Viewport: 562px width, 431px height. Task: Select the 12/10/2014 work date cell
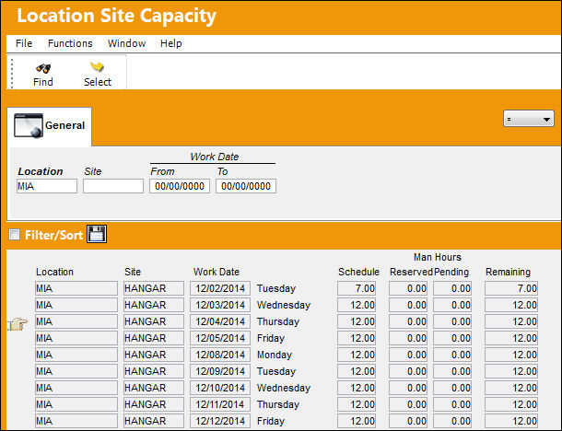pyautogui.click(x=220, y=388)
